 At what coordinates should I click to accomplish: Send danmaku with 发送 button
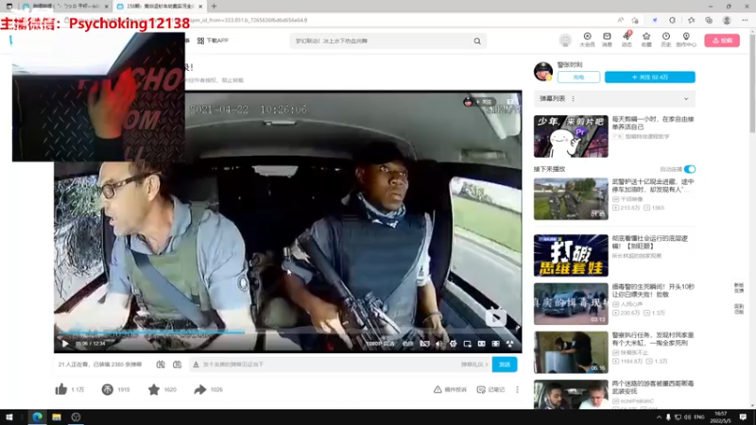pyautogui.click(x=505, y=365)
